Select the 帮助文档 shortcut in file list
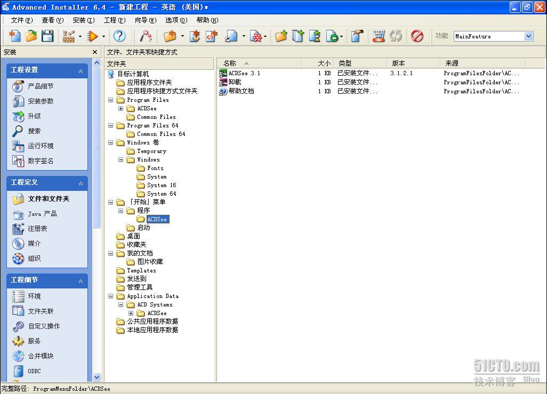 (237, 91)
